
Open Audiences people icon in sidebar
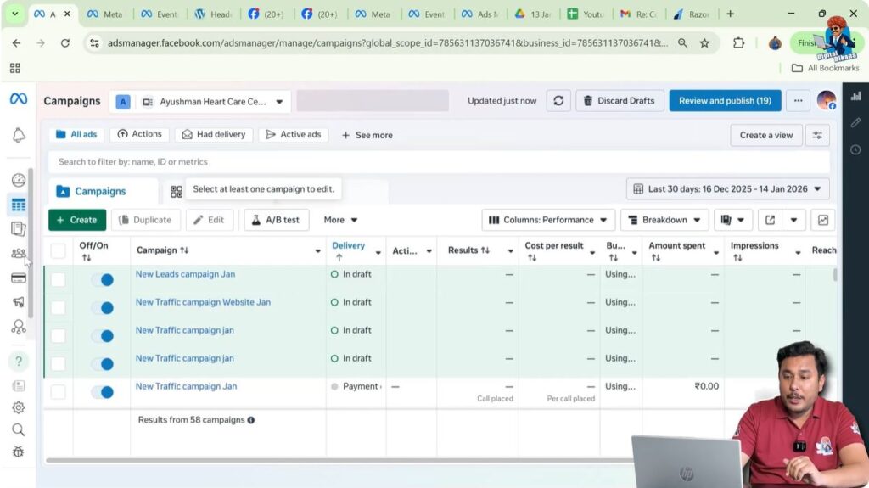[19, 254]
